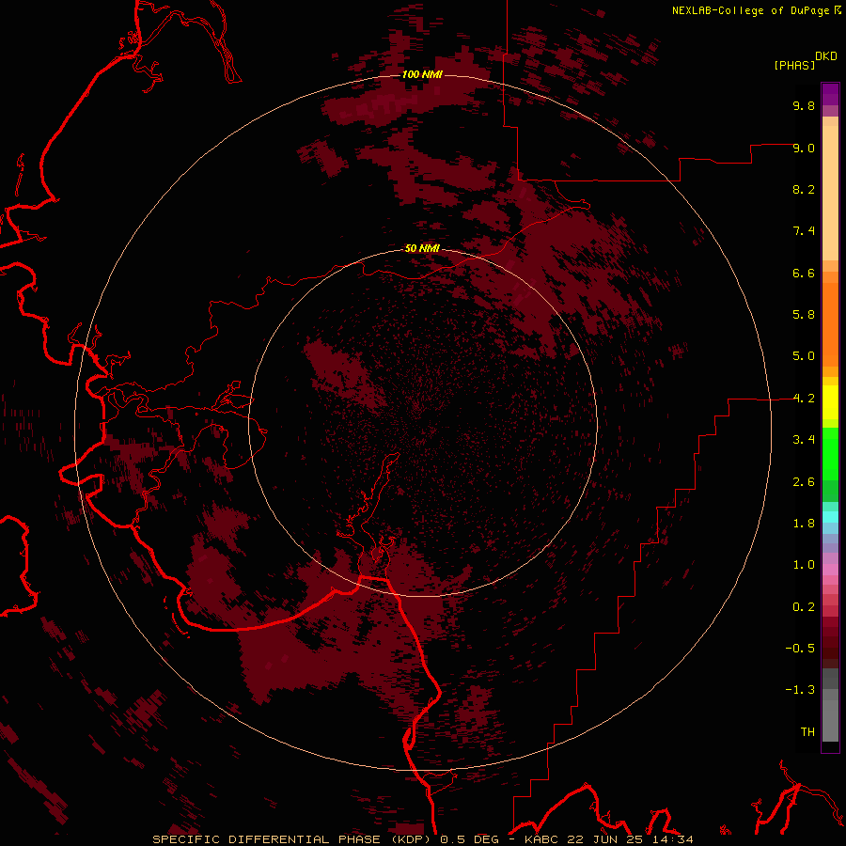Click the KABC station identifier in caption
The image size is (846, 846).
[543, 839]
